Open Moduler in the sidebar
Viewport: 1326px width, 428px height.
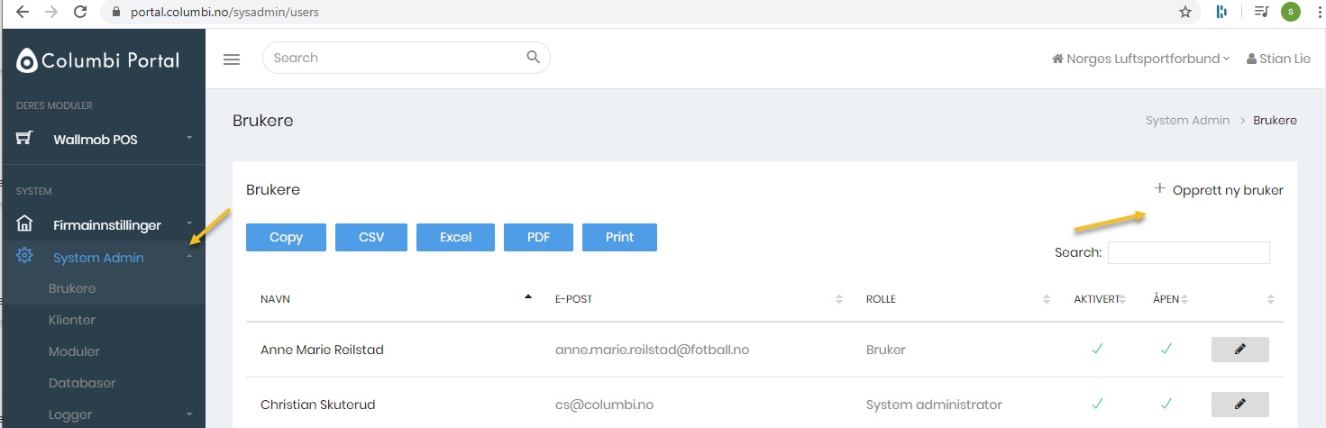tap(74, 351)
